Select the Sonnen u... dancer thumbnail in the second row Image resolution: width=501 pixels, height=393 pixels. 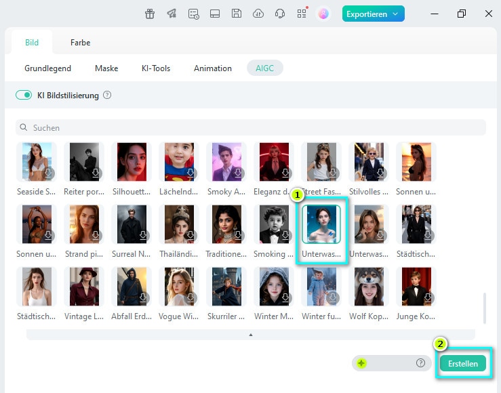37,224
